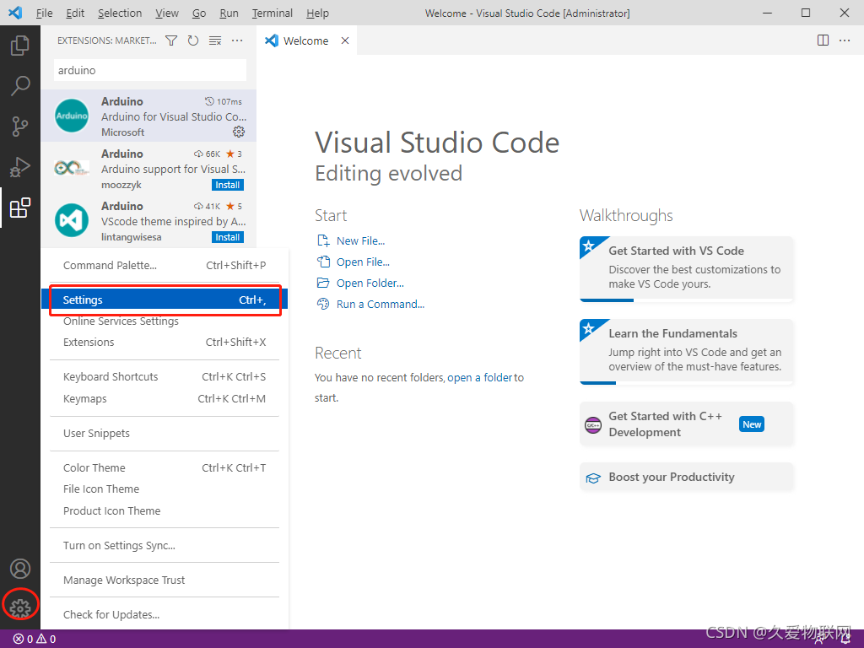This screenshot has width=864, height=648.
Task: Open the Source Control view
Action: point(20,127)
